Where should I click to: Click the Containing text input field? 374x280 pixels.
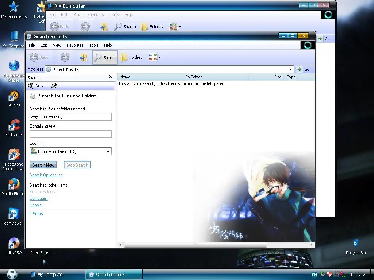[x=70, y=134]
